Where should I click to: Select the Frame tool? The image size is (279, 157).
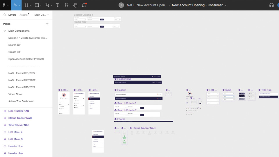click(x=26, y=5)
